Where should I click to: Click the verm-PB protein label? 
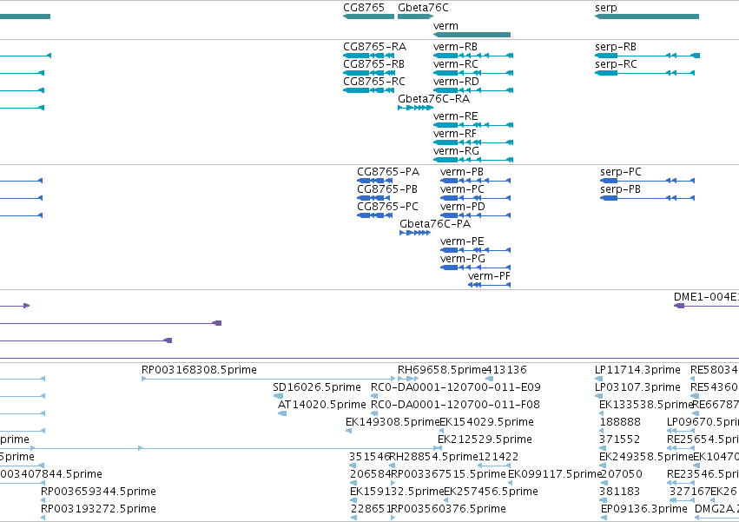coord(462,172)
